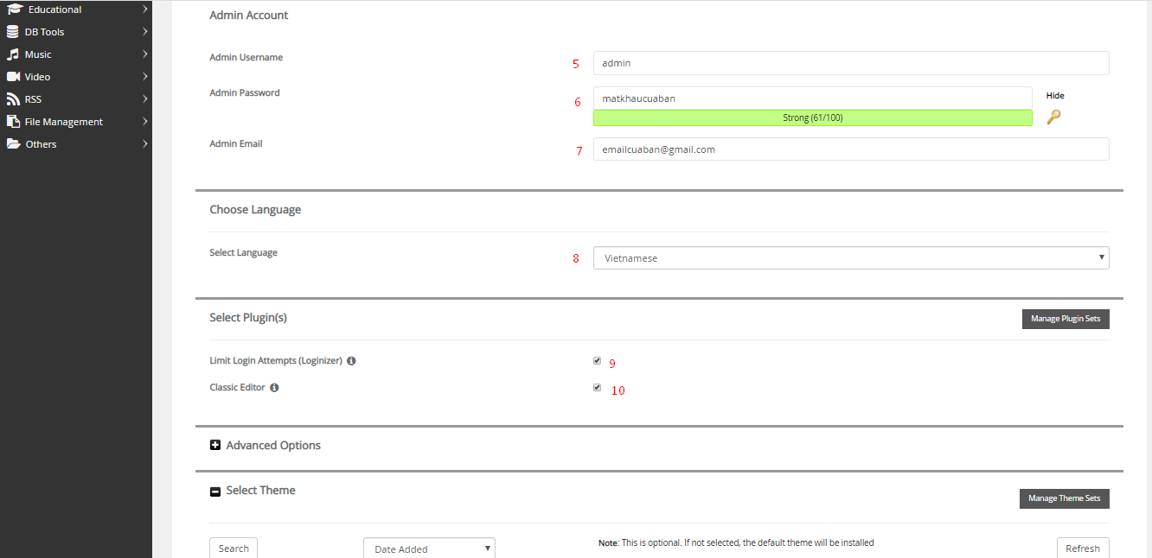Click the Educational graduation cap icon
The width and height of the screenshot is (1152, 558).
coord(13,10)
